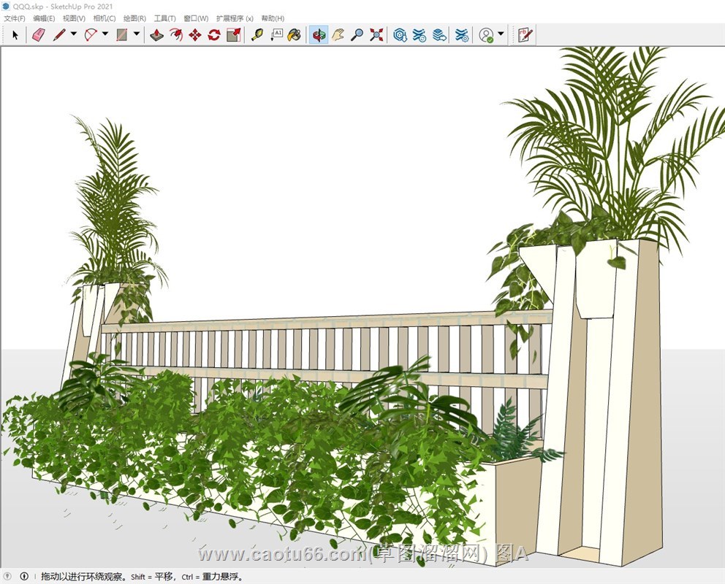Viewport: 725px width, 584px height.
Task: Choose the Move tool with red arrows
Action: coord(195,34)
